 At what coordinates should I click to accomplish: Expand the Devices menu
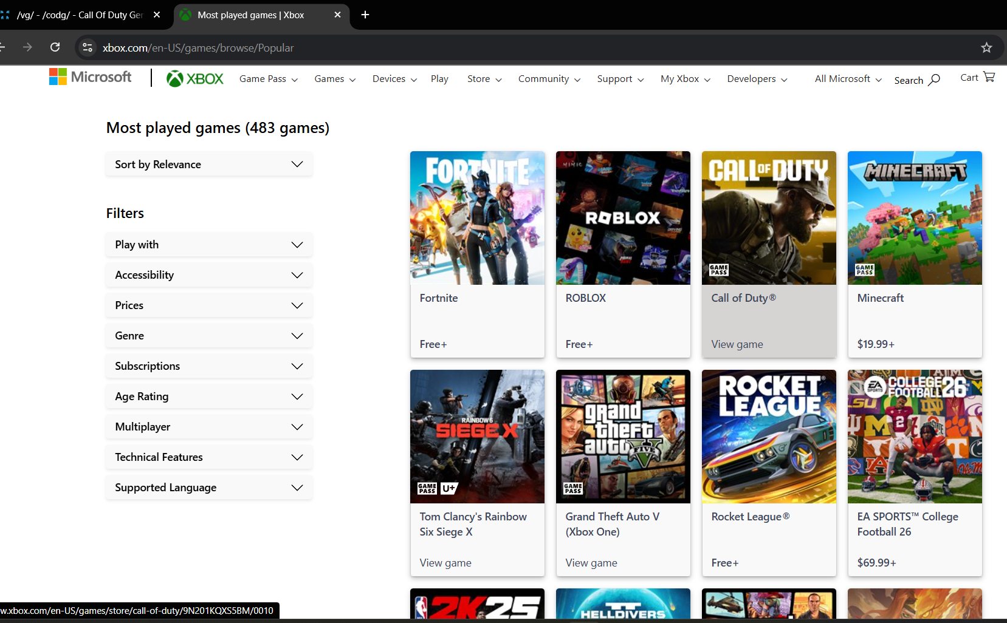pyautogui.click(x=395, y=79)
